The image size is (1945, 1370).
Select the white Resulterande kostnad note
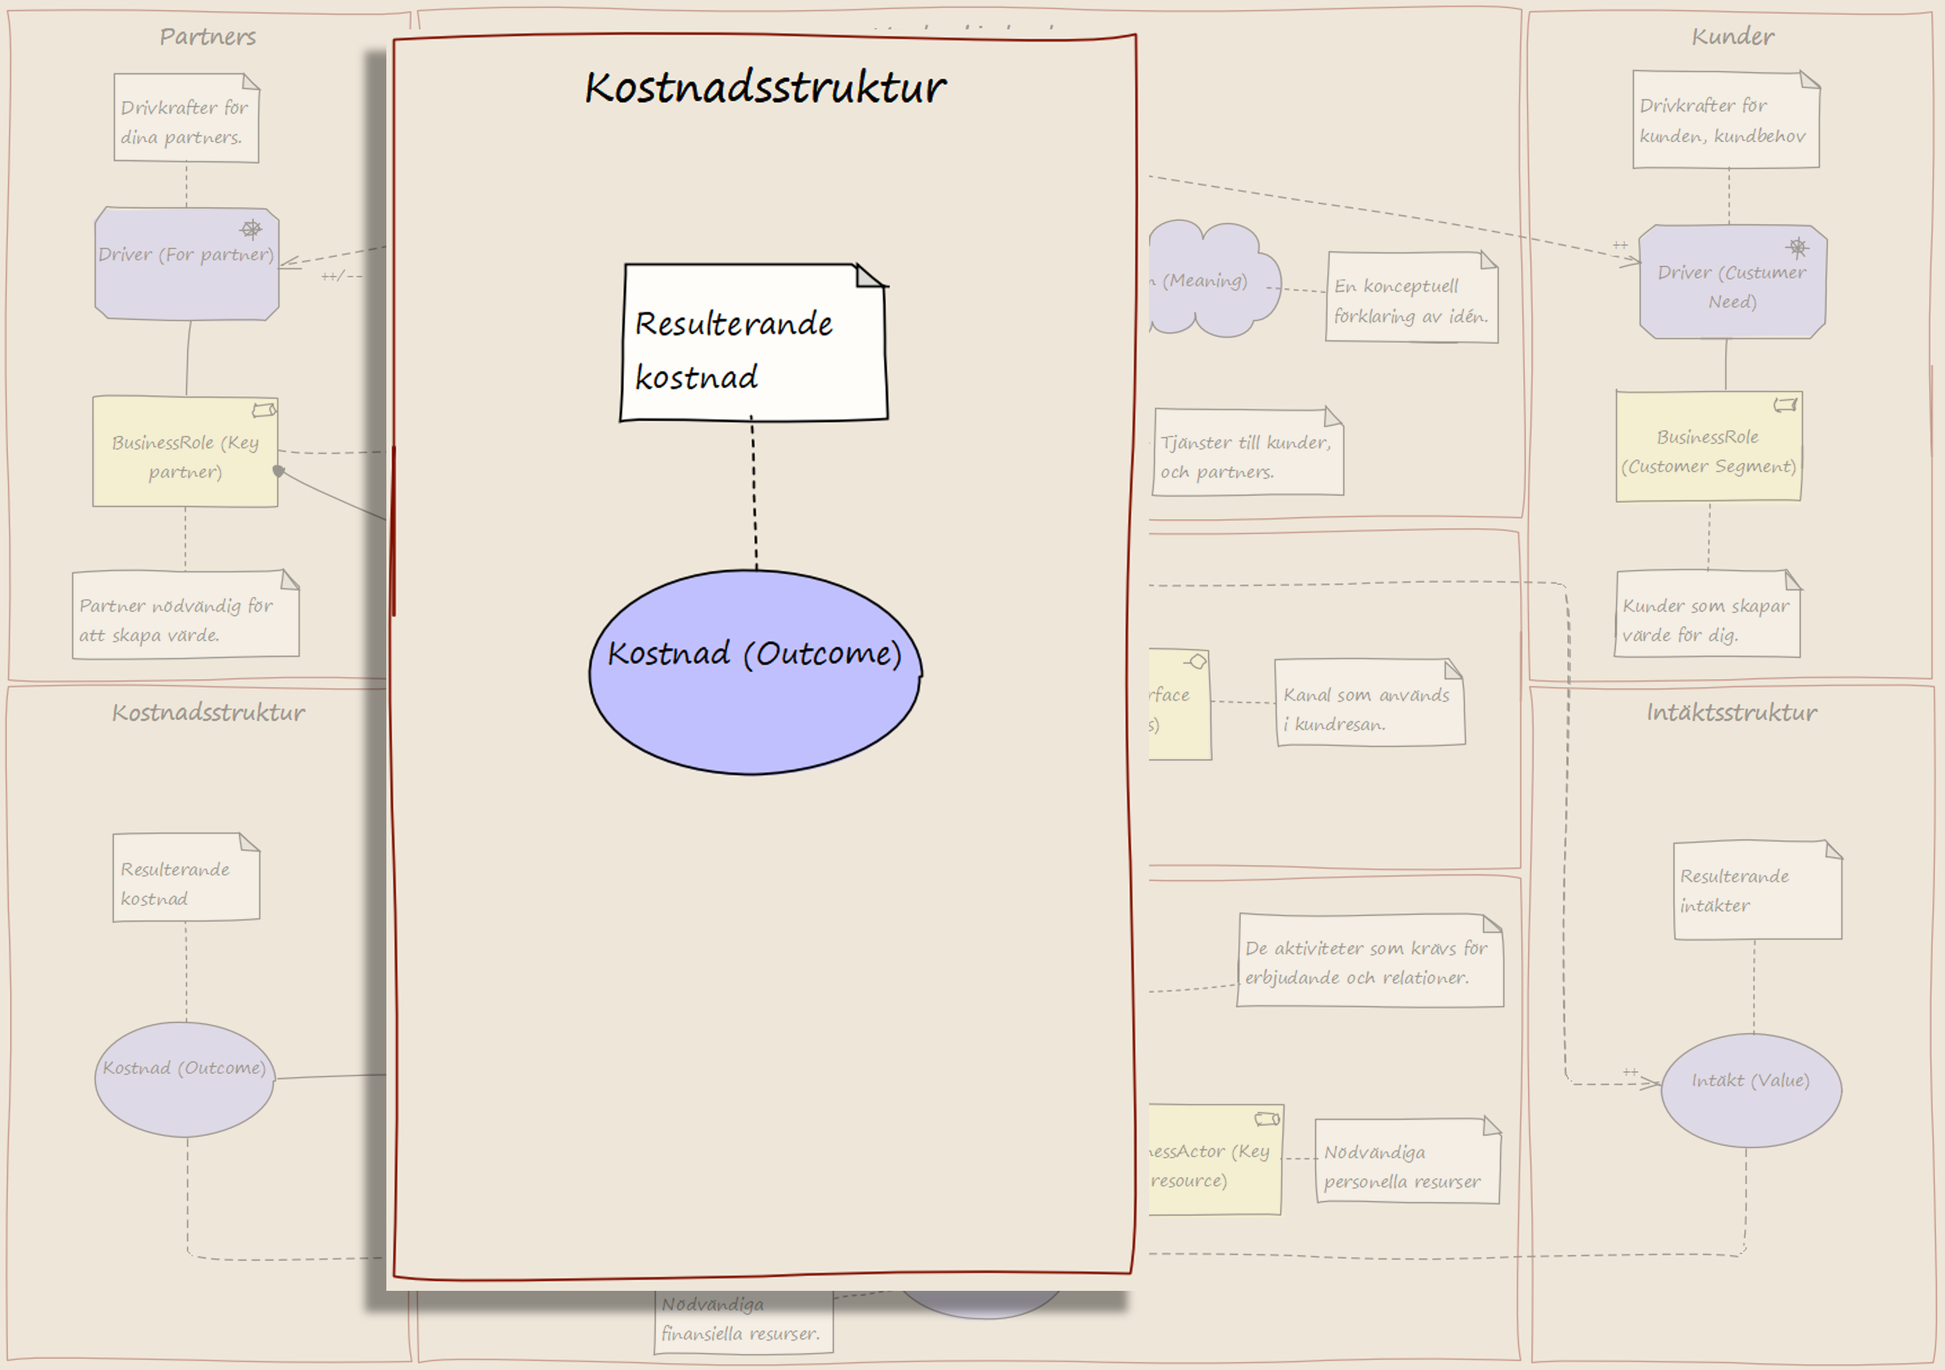click(754, 342)
